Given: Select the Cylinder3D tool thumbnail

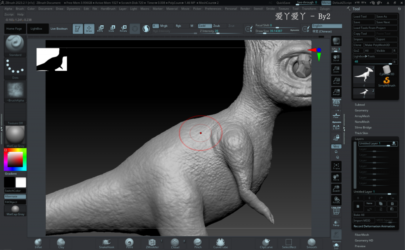Looking at the screenshot, I should (386, 70).
